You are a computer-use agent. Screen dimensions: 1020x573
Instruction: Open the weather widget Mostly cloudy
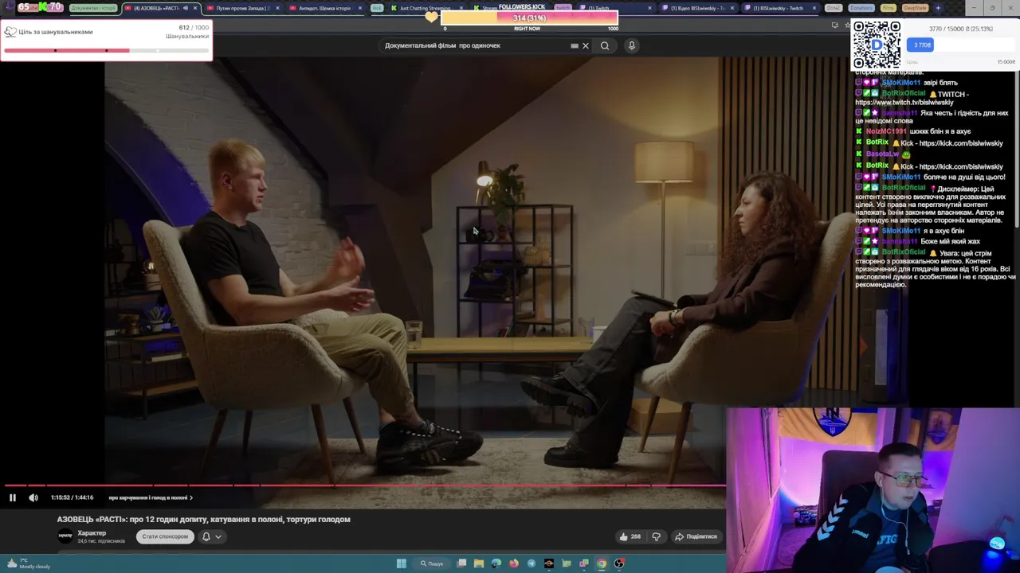[28, 563]
